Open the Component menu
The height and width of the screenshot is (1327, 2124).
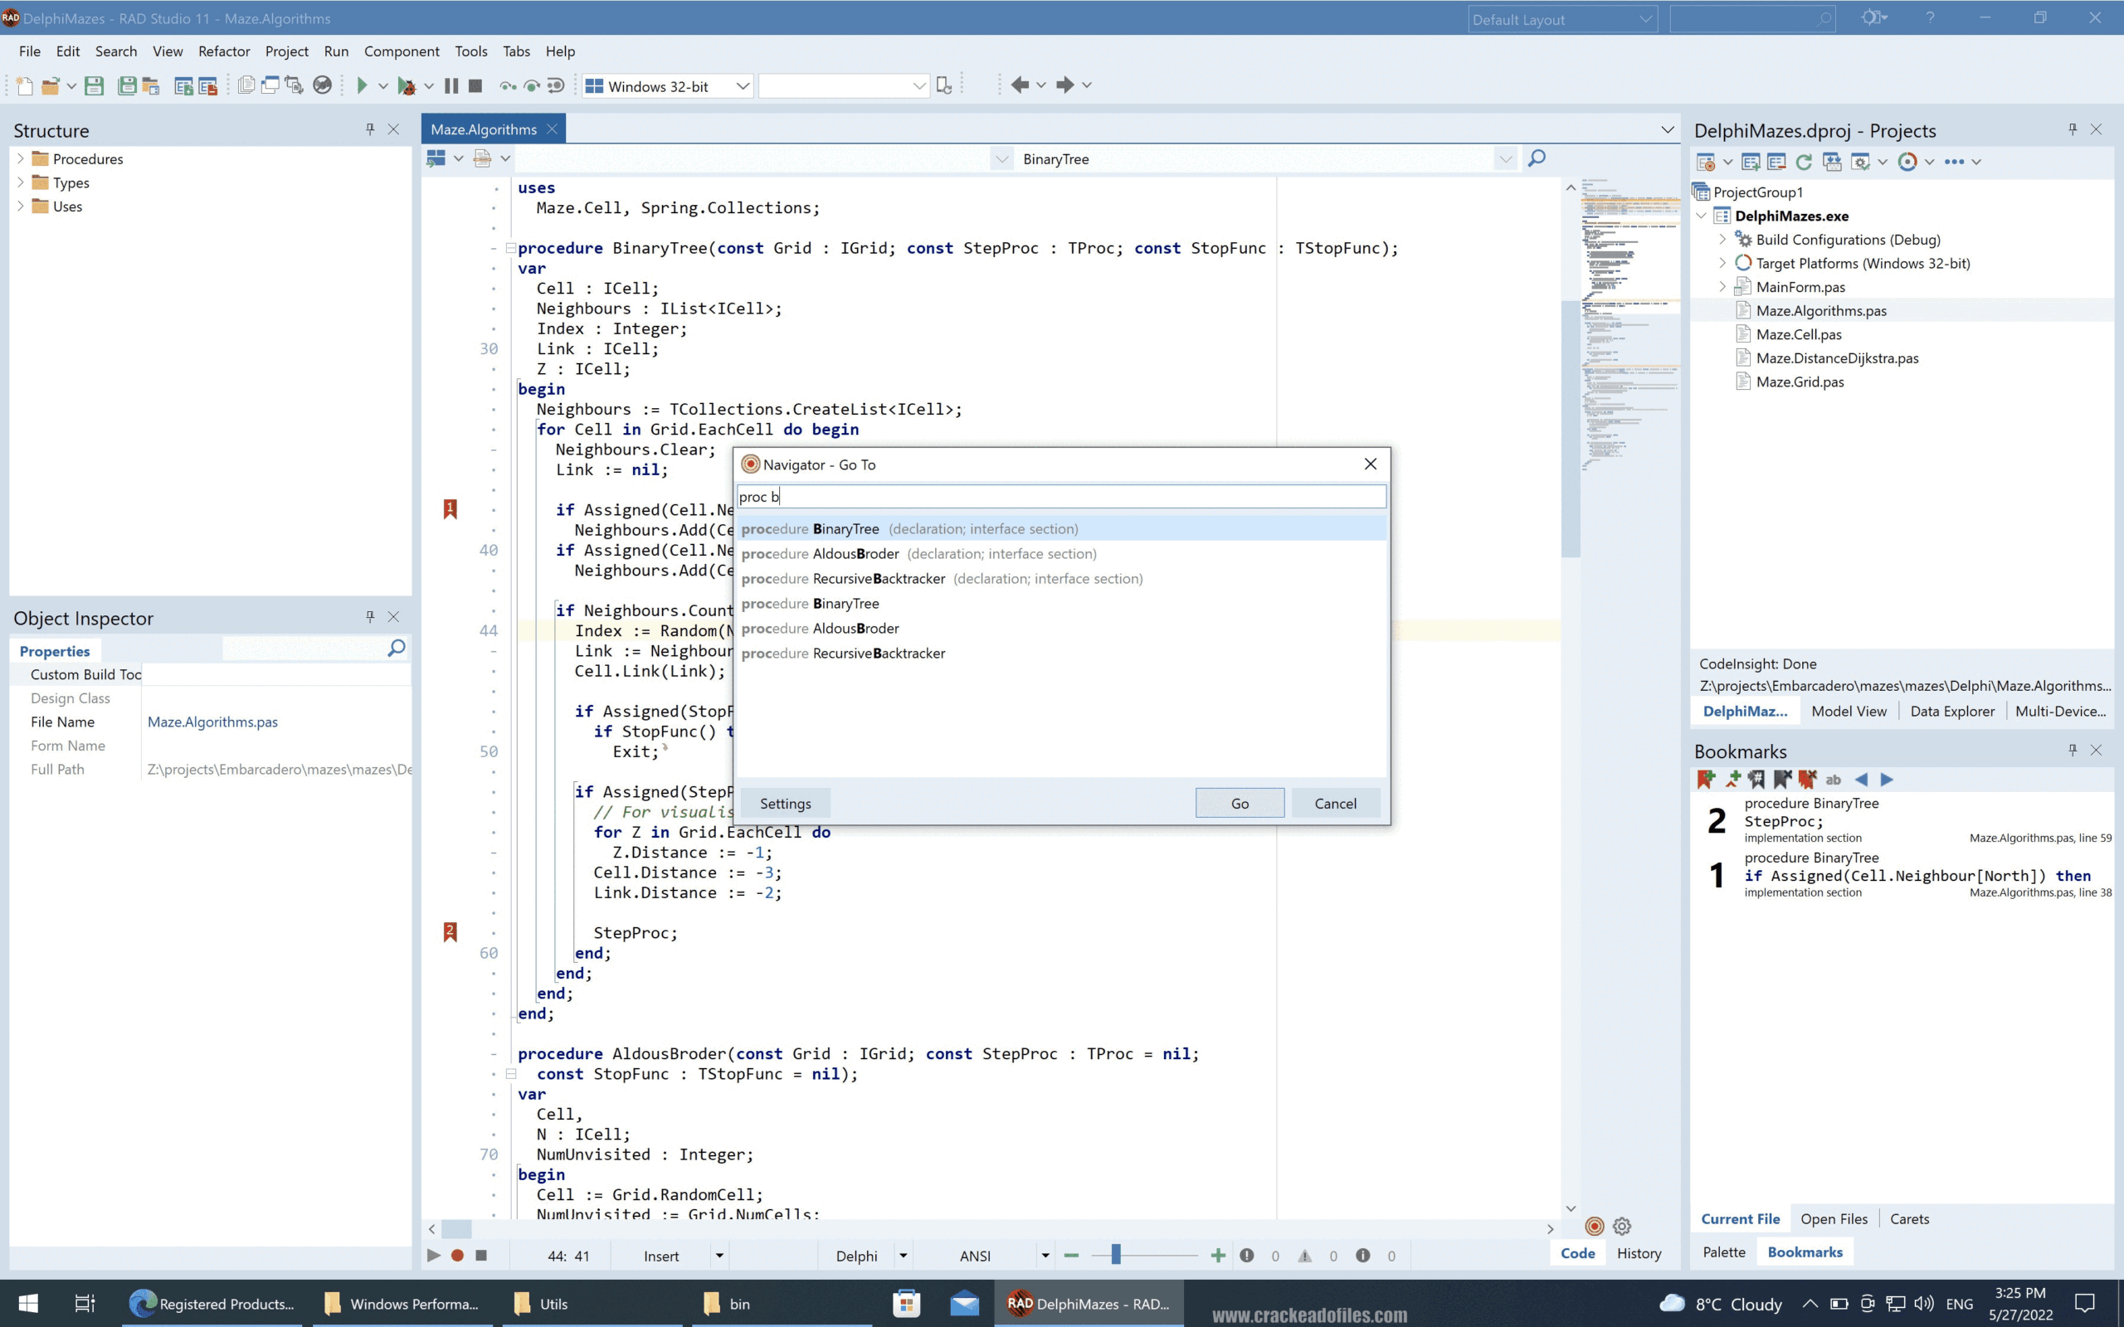[x=402, y=51]
